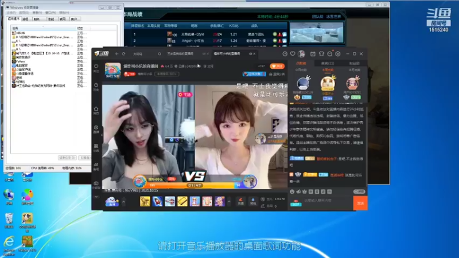
Task: Collapse the side panel arrow at the left video edge
Action: pyautogui.click(x=102, y=135)
